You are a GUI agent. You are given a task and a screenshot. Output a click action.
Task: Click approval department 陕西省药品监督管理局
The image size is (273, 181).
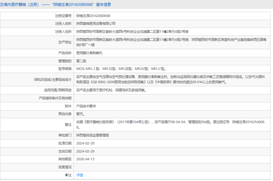click(93, 135)
